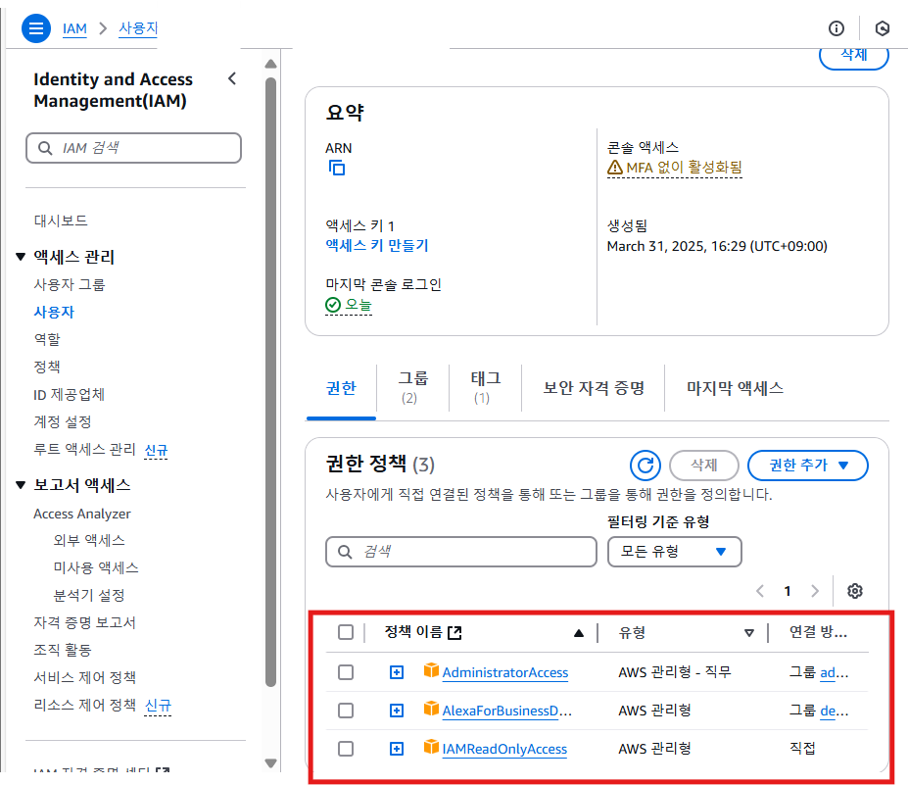Screen dimensions: 908x785
Task: Click external link icon beside 정책 이름
Action: click(x=455, y=633)
